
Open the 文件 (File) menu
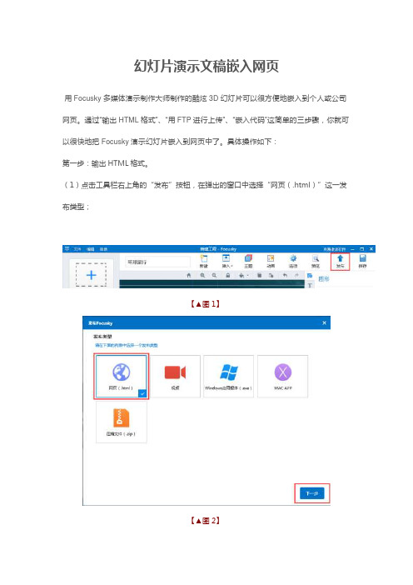(77, 249)
